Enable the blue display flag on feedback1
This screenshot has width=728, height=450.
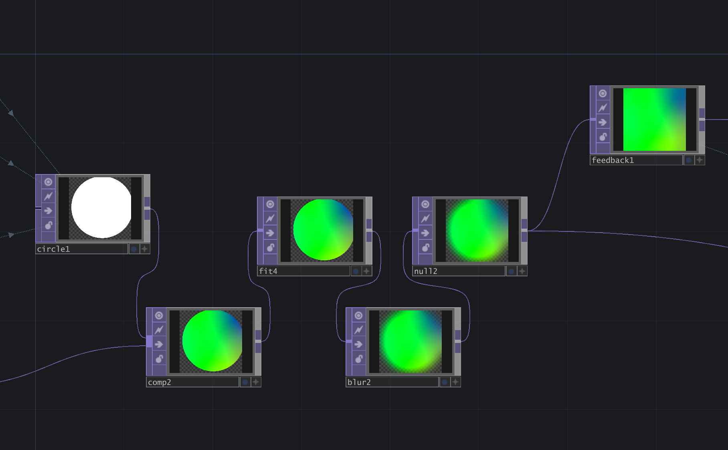(689, 160)
